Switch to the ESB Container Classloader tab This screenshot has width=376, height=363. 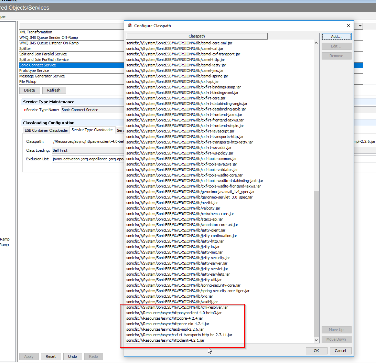click(46, 130)
